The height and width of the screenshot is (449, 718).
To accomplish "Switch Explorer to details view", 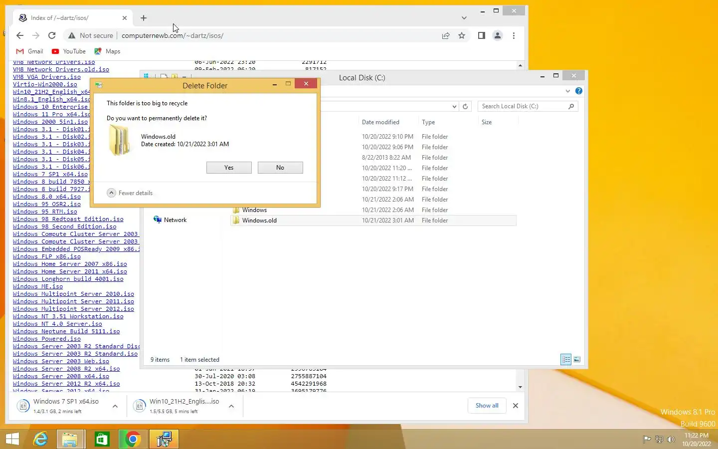I will click(x=566, y=359).
